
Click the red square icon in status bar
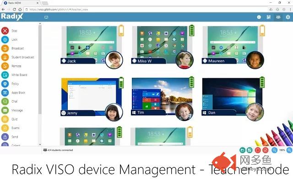coord(258,150)
